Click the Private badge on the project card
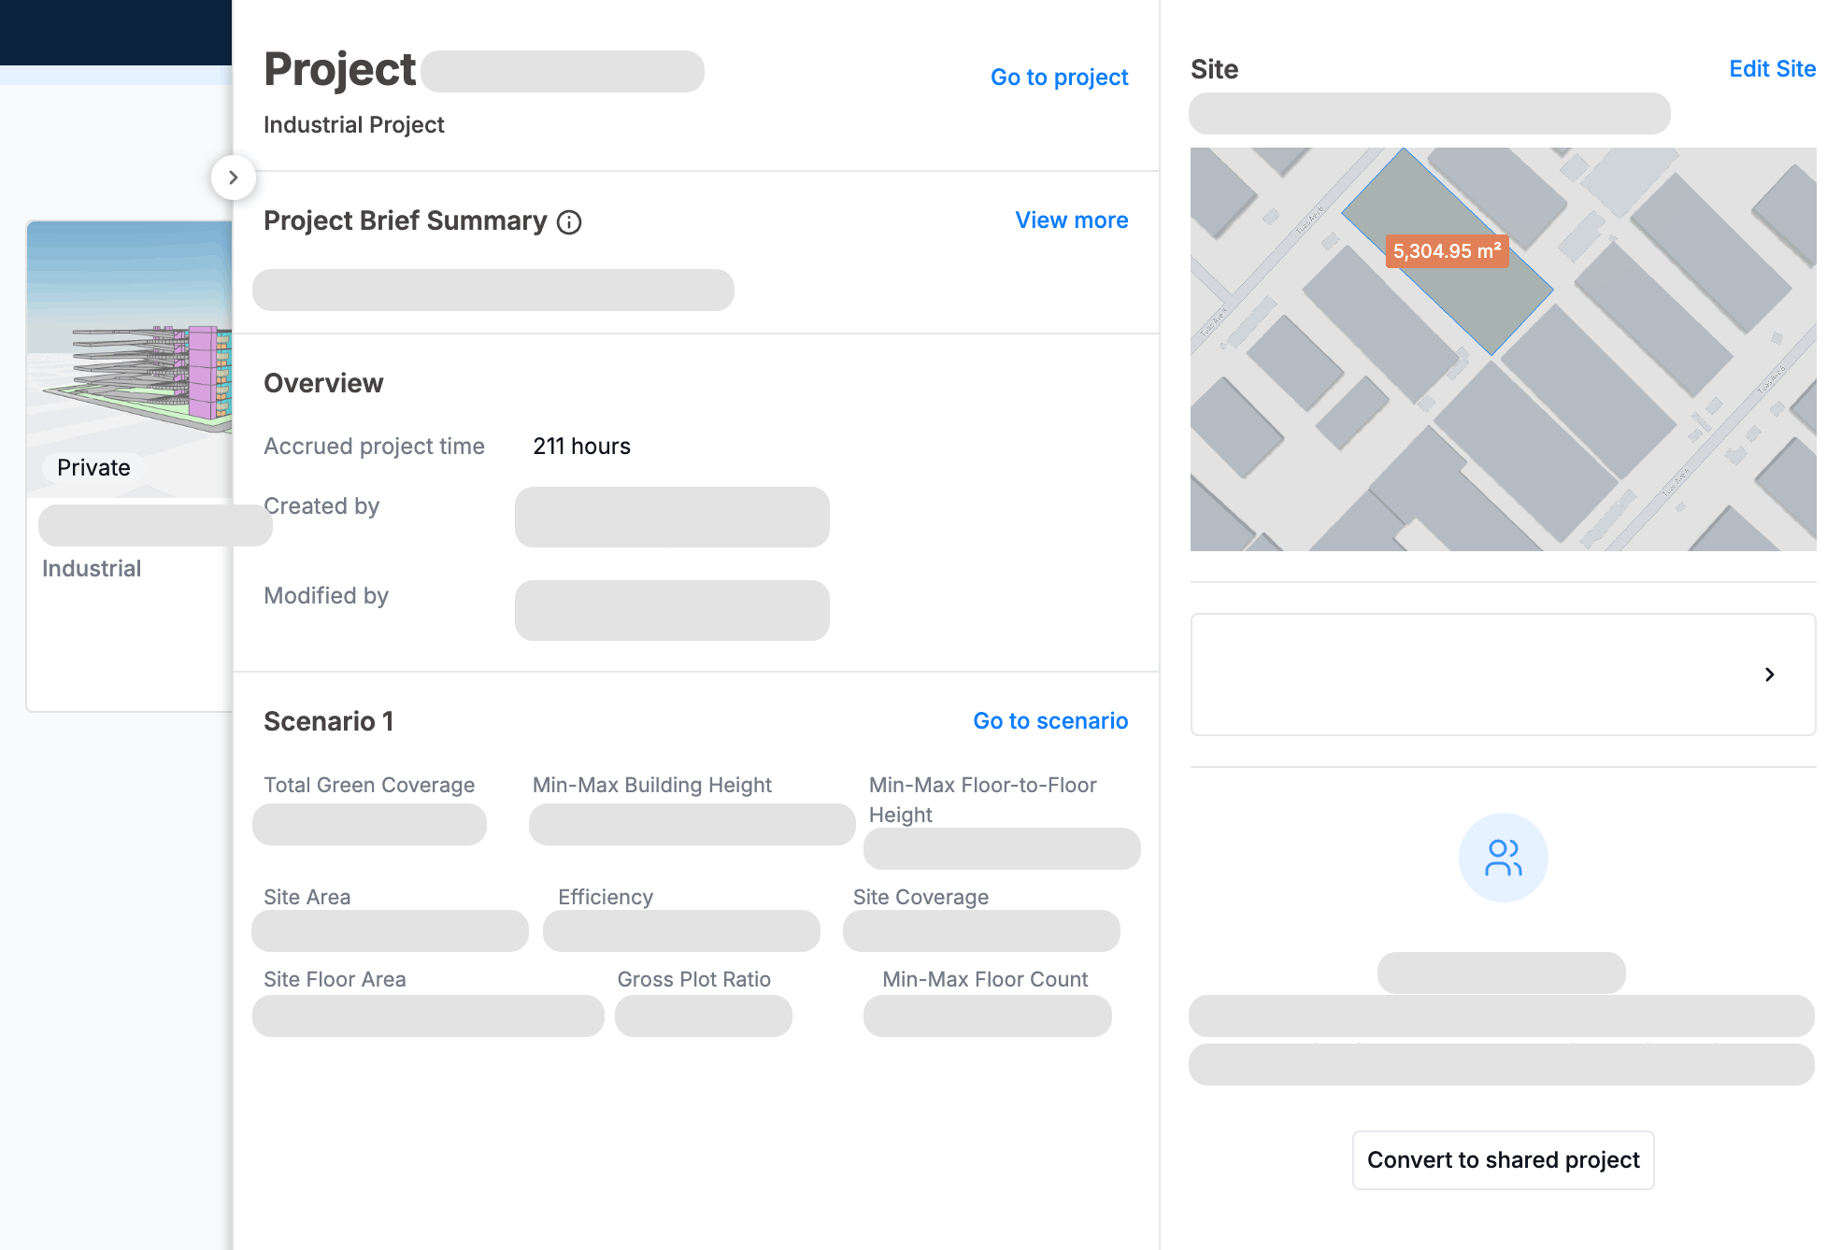 pyautogui.click(x=92, y=467)
